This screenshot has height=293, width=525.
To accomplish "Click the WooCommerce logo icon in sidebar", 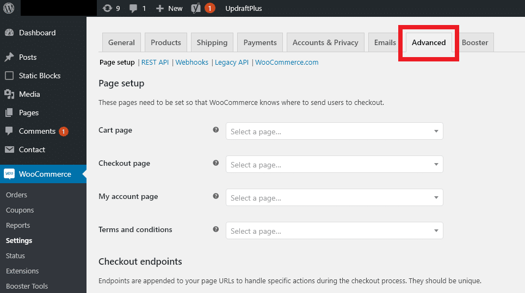I will pos(9,173).
